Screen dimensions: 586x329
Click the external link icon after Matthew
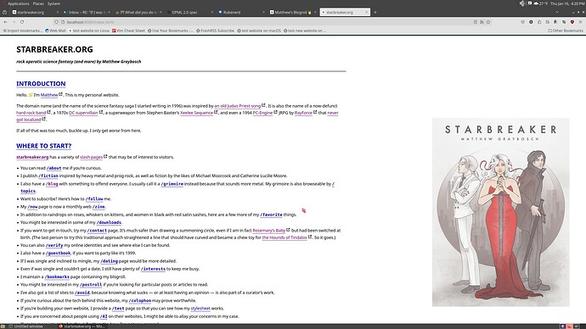tap(60, 94)
